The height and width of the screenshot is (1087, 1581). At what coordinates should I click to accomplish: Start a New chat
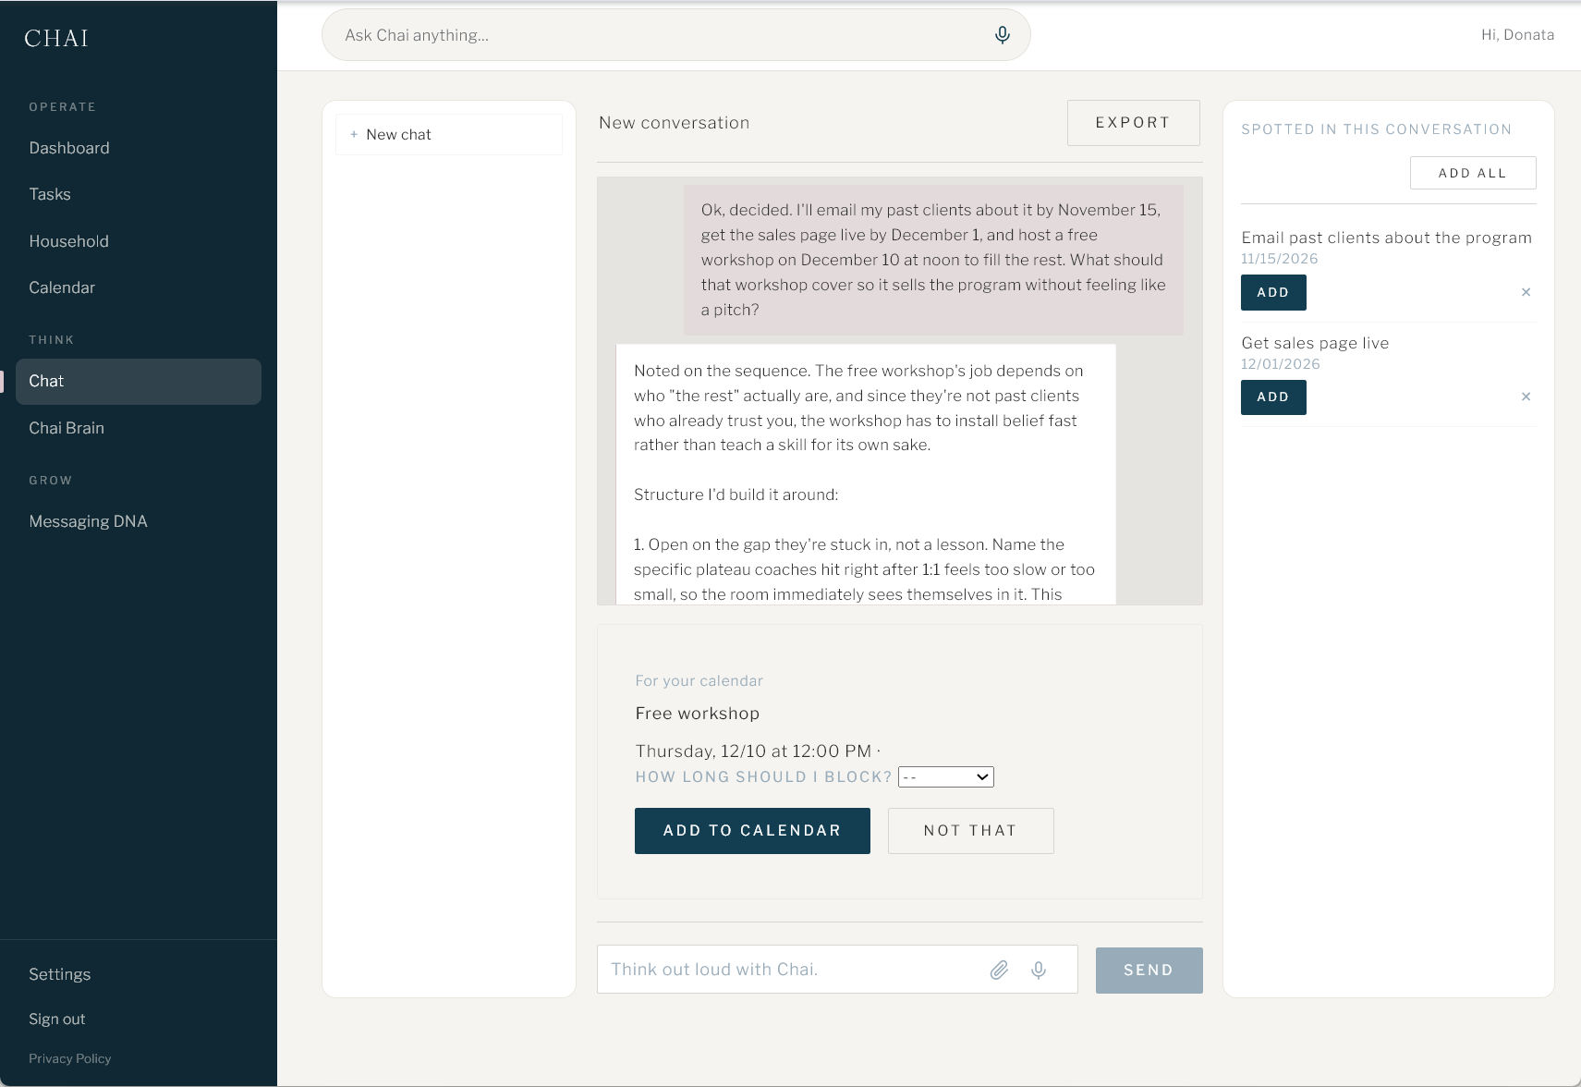click(x=449, y=135)
